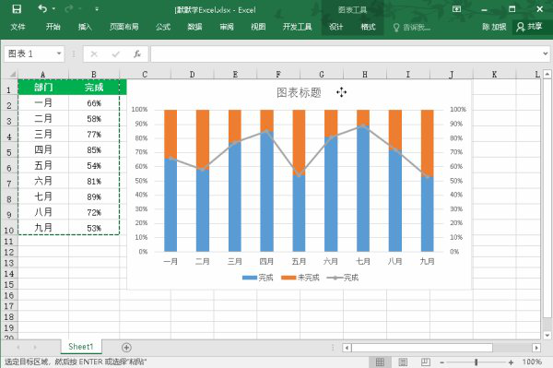The height and width of the screenshot is (368, 553).
Task: Switch to the 开始 ribbon tab
Action: pyautogui.click(x=53, y=27)
